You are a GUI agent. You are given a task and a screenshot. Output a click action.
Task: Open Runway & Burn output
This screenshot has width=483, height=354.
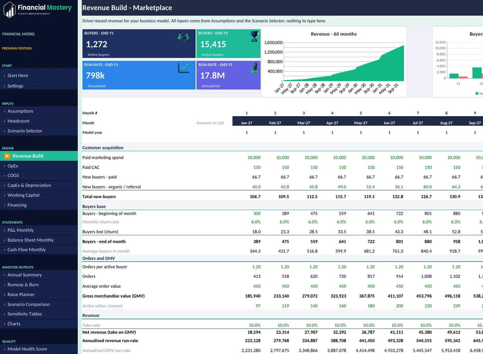point(39,285)
